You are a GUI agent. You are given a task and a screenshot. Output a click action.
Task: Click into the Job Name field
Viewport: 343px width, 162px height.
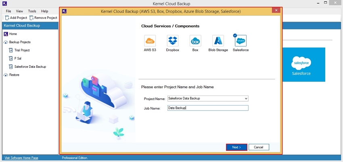(208, 108)
